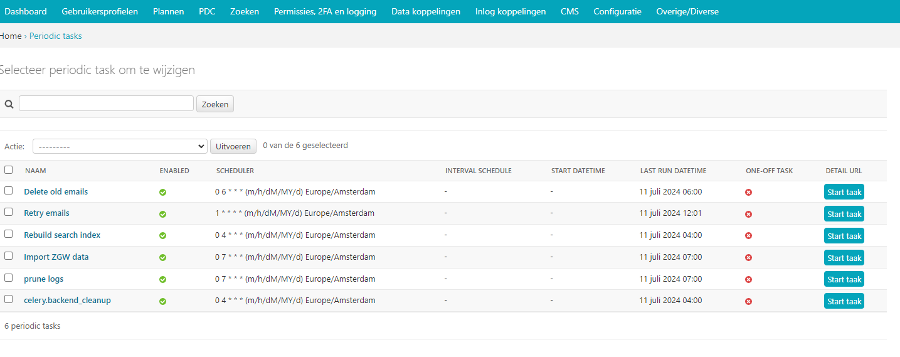Screen dimensions: 900x357
Task: Sort by the Naam column header
Action: 36,171
